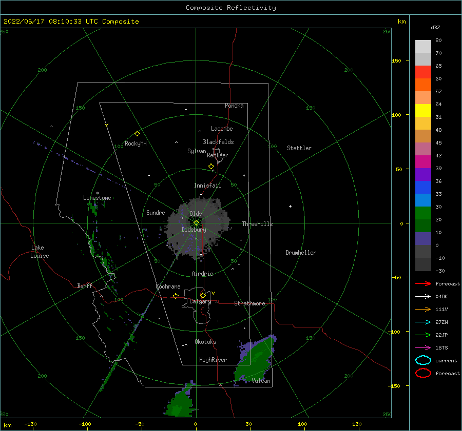This screenshot has height=431, width=462.
Task: Click the Innisfail town label
Action: click(x=207, y=186)
